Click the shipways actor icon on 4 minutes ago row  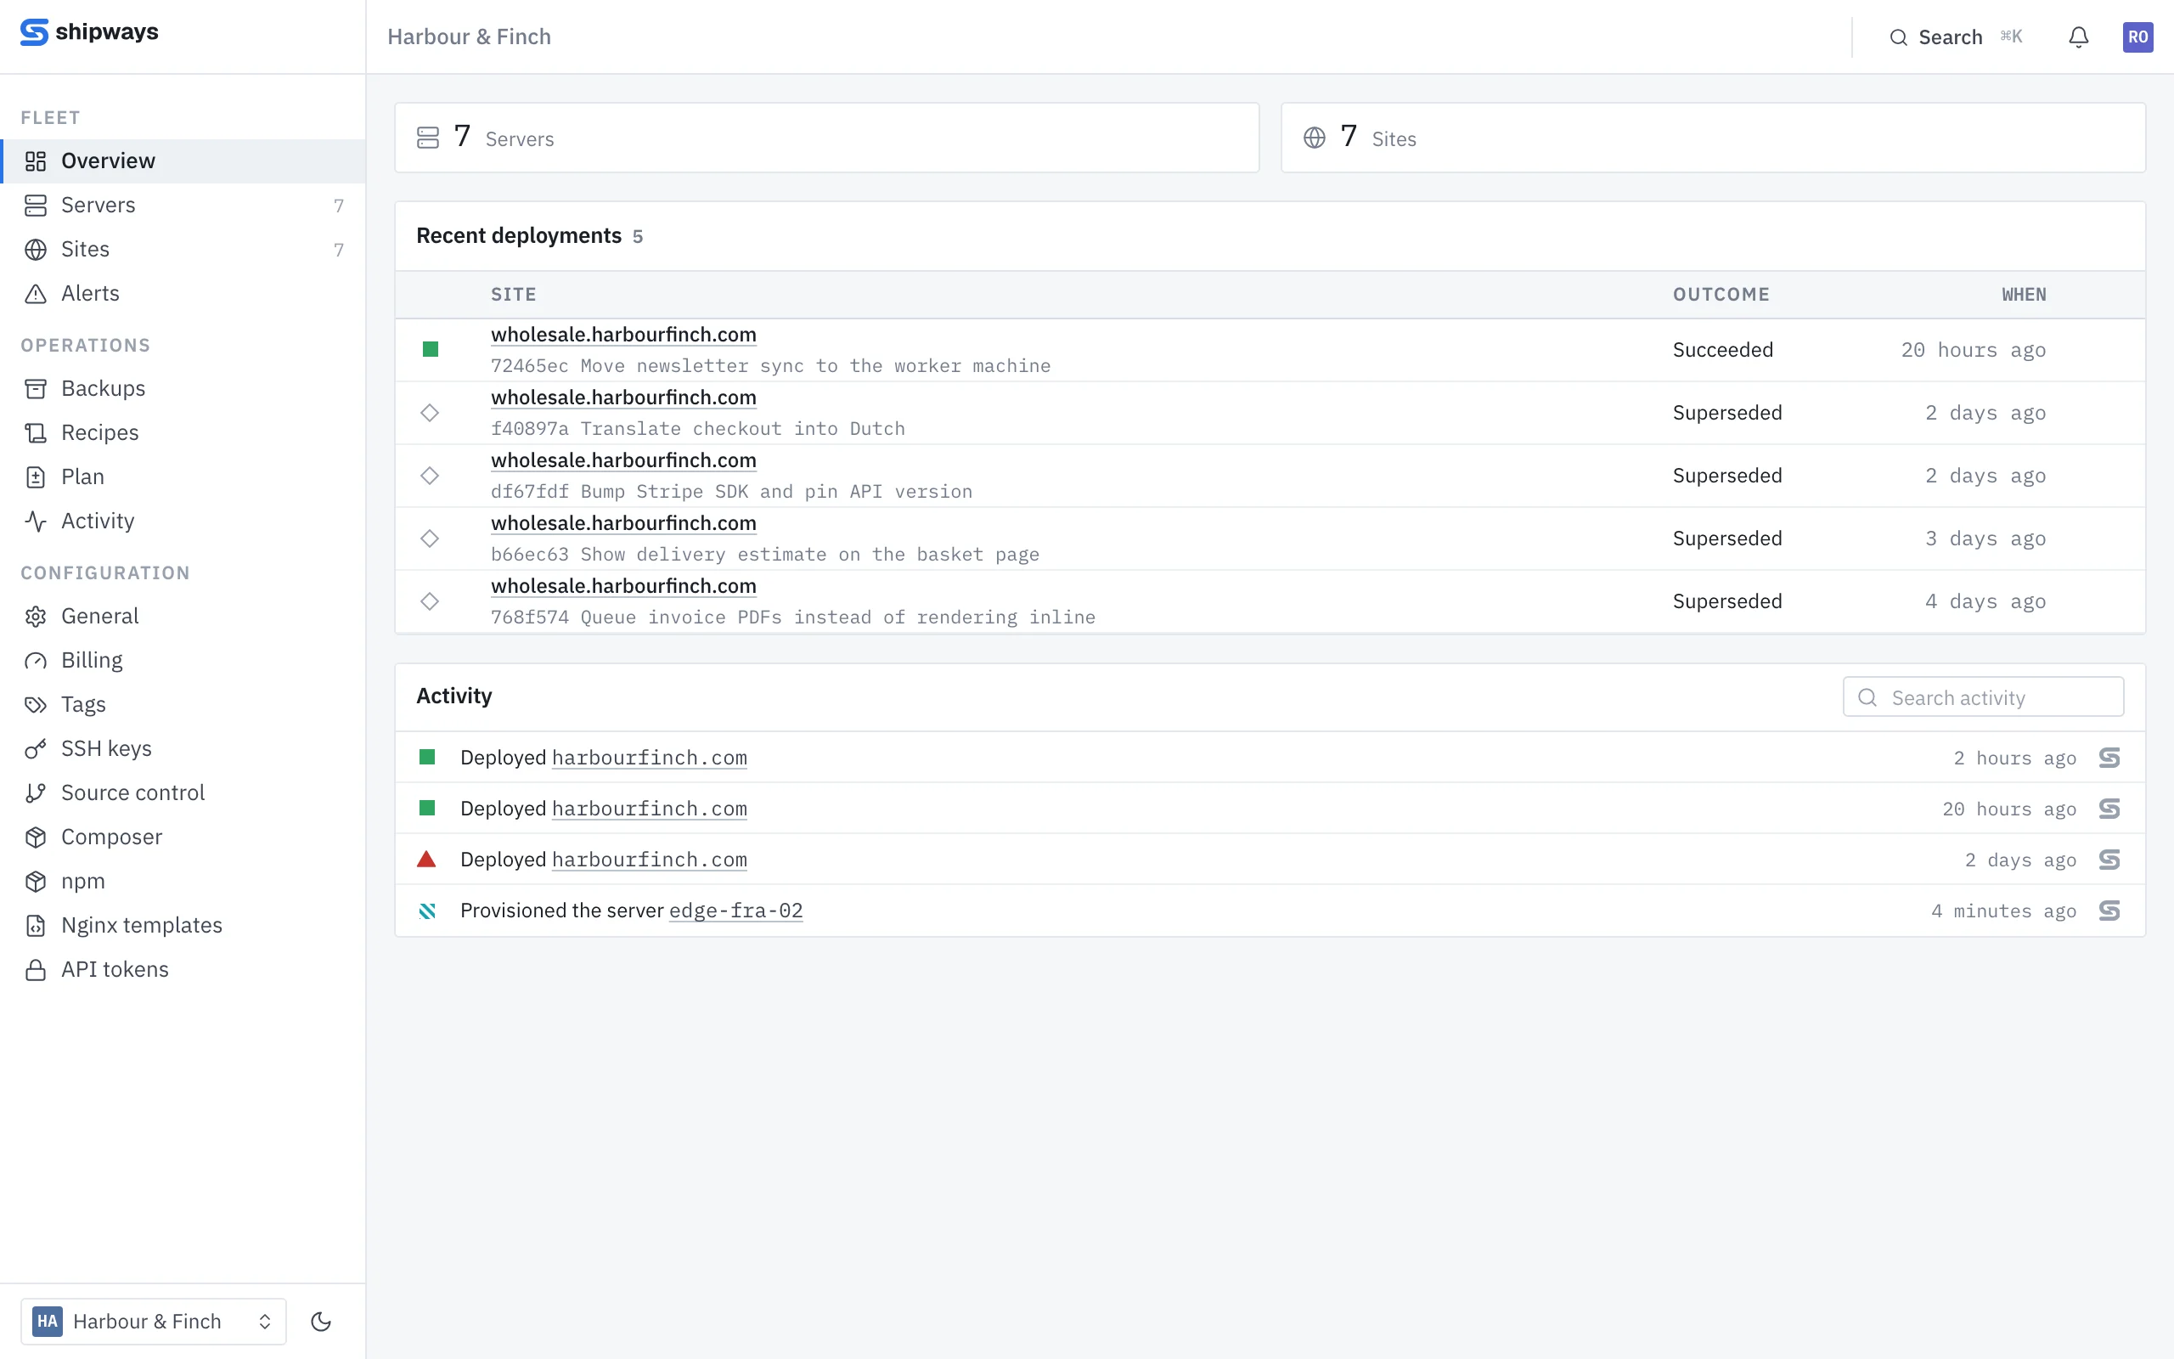coord(2109,911)
